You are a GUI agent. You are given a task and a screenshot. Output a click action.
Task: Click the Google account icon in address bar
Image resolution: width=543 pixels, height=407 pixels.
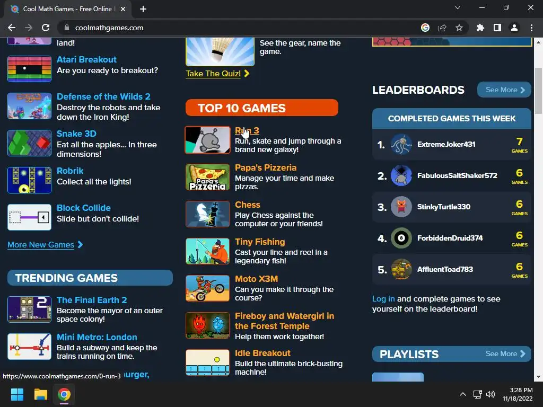[x=425, y=28]
